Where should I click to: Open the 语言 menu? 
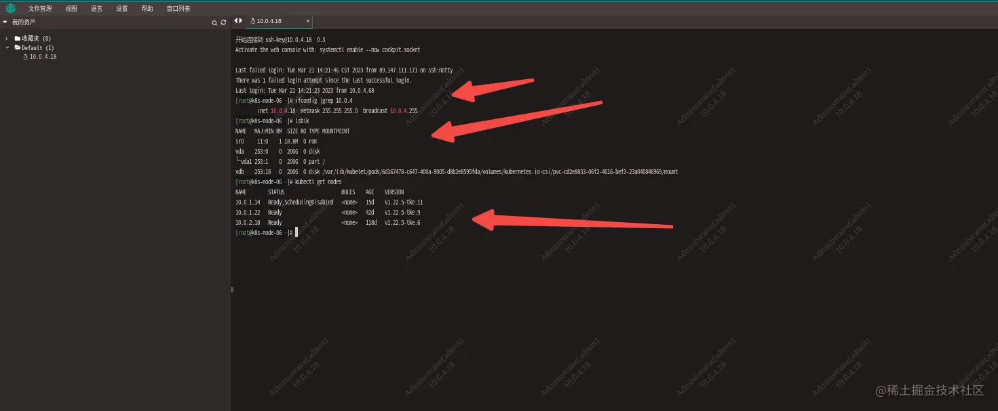(96, 9)
